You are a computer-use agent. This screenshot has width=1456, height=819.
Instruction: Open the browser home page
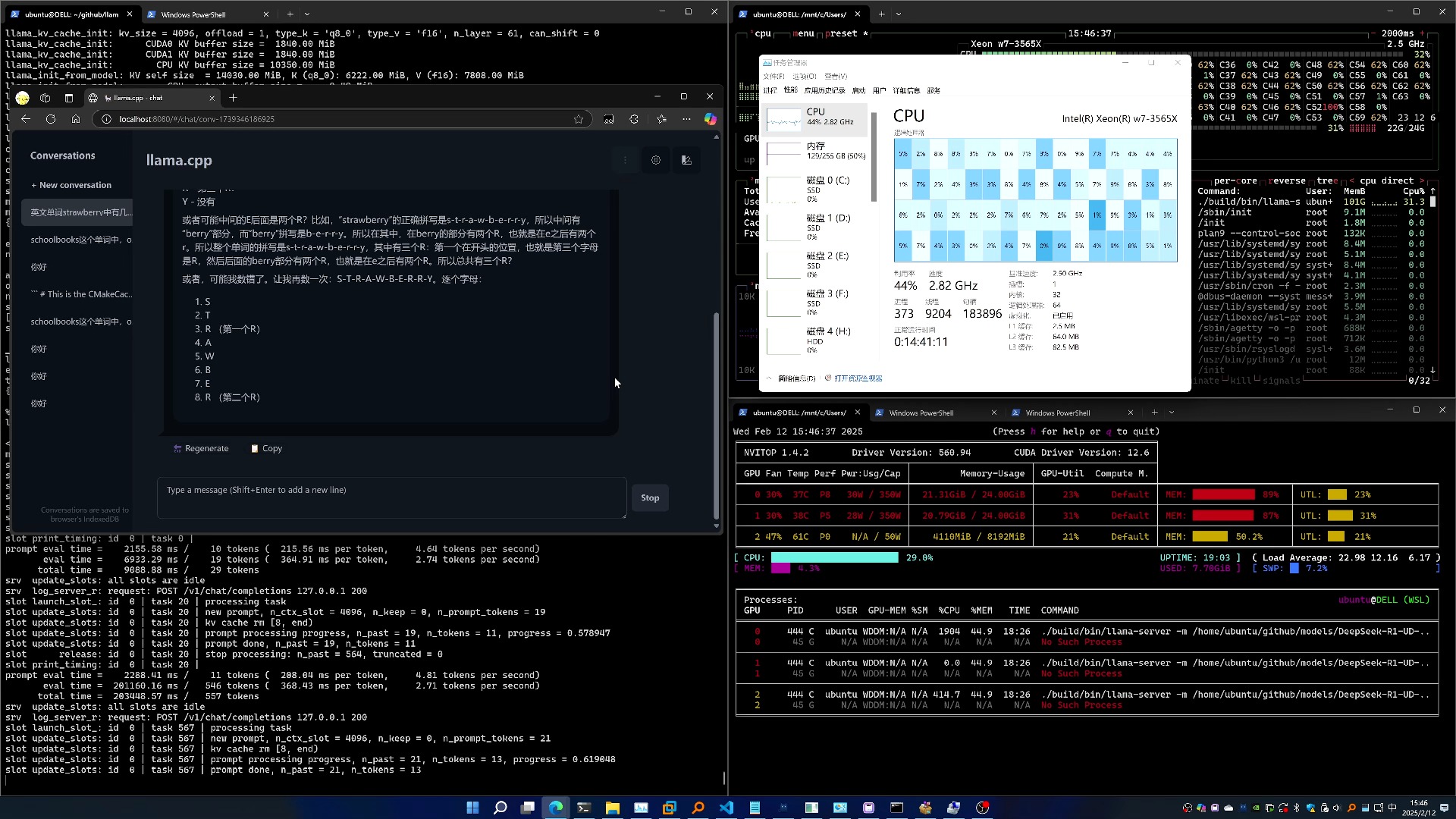point(76,119)
